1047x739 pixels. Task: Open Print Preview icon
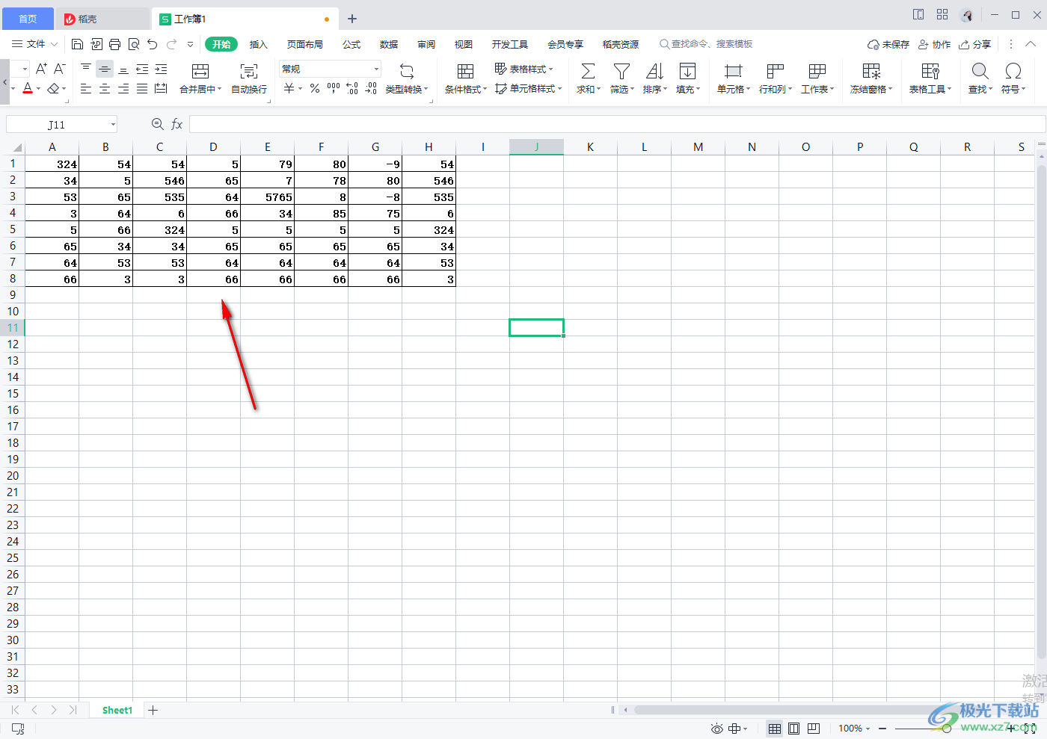[x=134, y=44]
